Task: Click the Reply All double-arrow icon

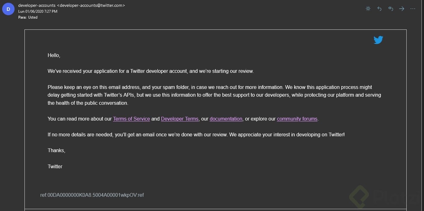Action: 391,9
